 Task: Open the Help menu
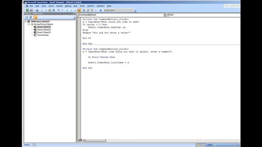(109, 6)
